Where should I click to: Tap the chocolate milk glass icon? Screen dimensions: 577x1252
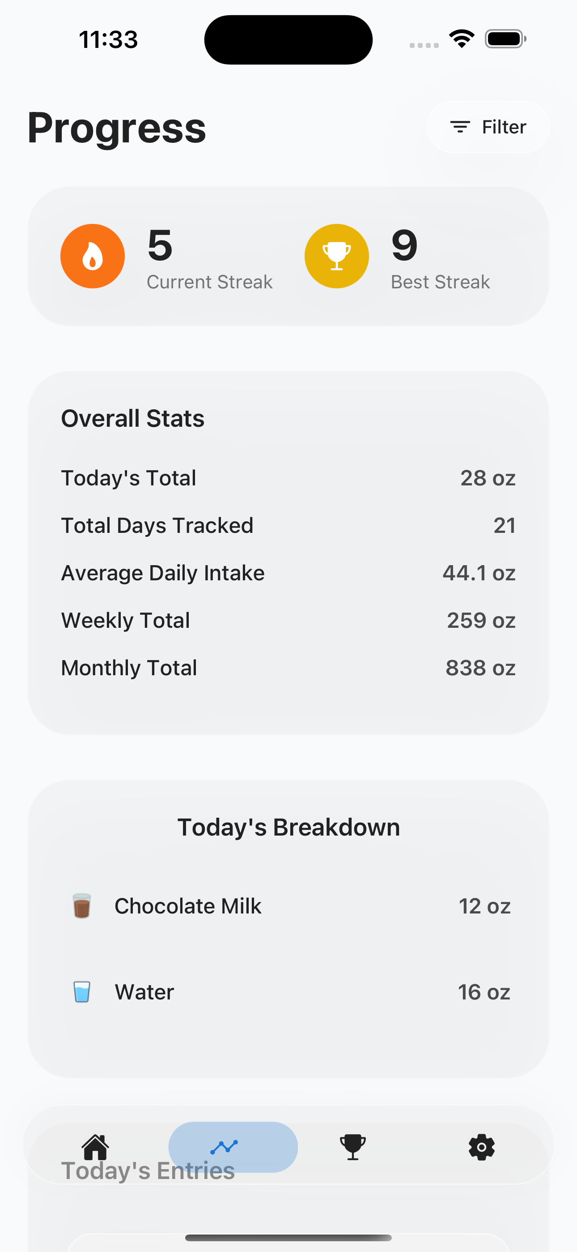81,905
